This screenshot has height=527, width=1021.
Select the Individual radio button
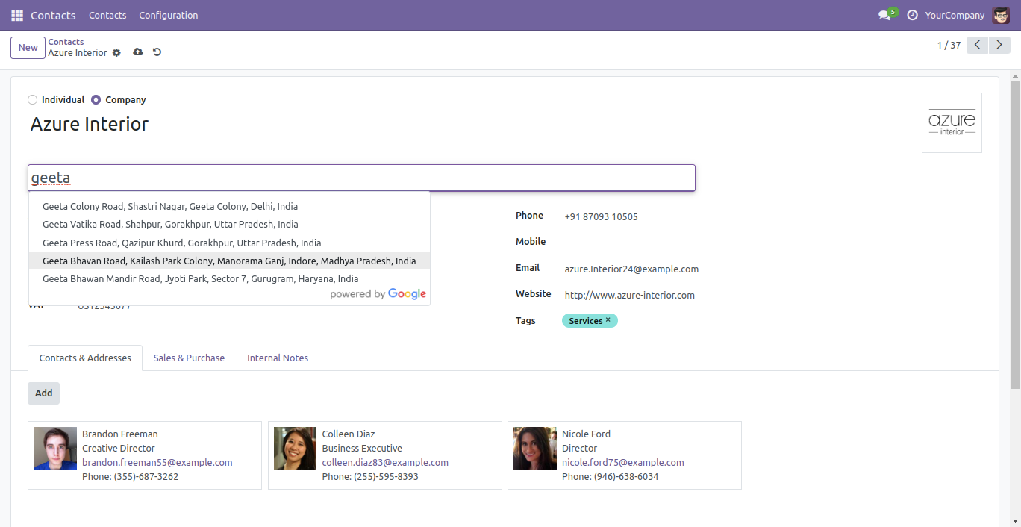[x=32, y=99]
